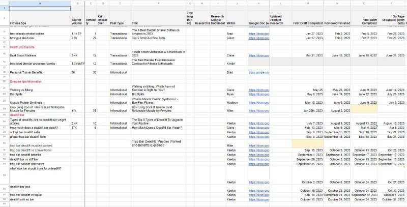Select final draft date 'August 13, 2023'
This screenshot has height=207, width=407.
364,122
